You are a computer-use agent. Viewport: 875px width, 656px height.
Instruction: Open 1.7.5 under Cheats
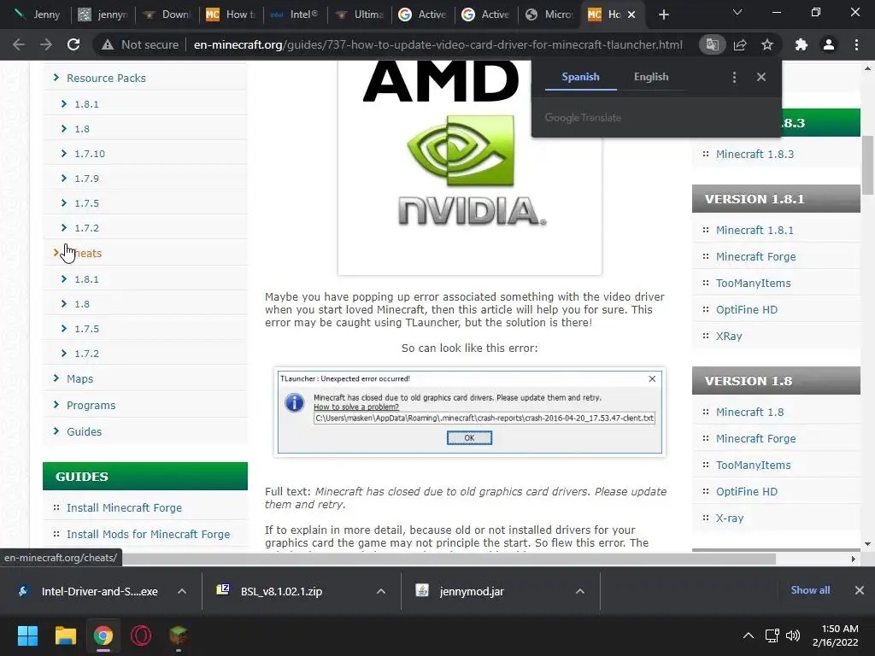[x=87, y=329]
